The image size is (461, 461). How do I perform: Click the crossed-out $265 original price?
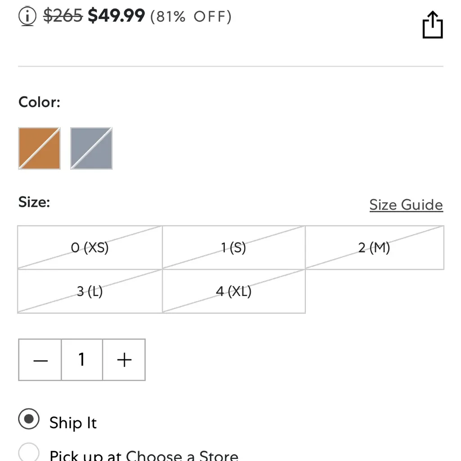pos(63,16)
